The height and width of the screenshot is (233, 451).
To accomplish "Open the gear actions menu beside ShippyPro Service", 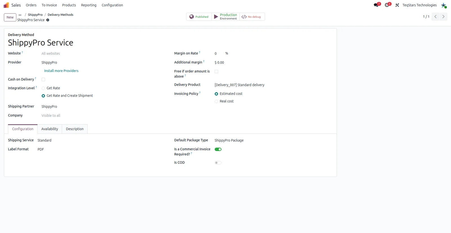I will (x=48, y=20).
